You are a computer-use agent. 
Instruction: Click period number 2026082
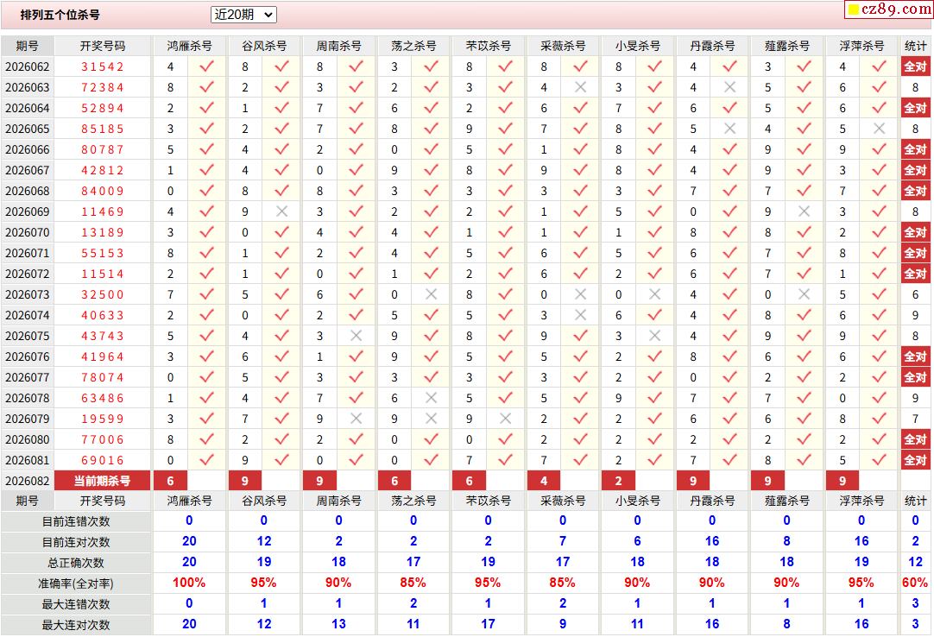pyautogui.click(x=28, y=481)
